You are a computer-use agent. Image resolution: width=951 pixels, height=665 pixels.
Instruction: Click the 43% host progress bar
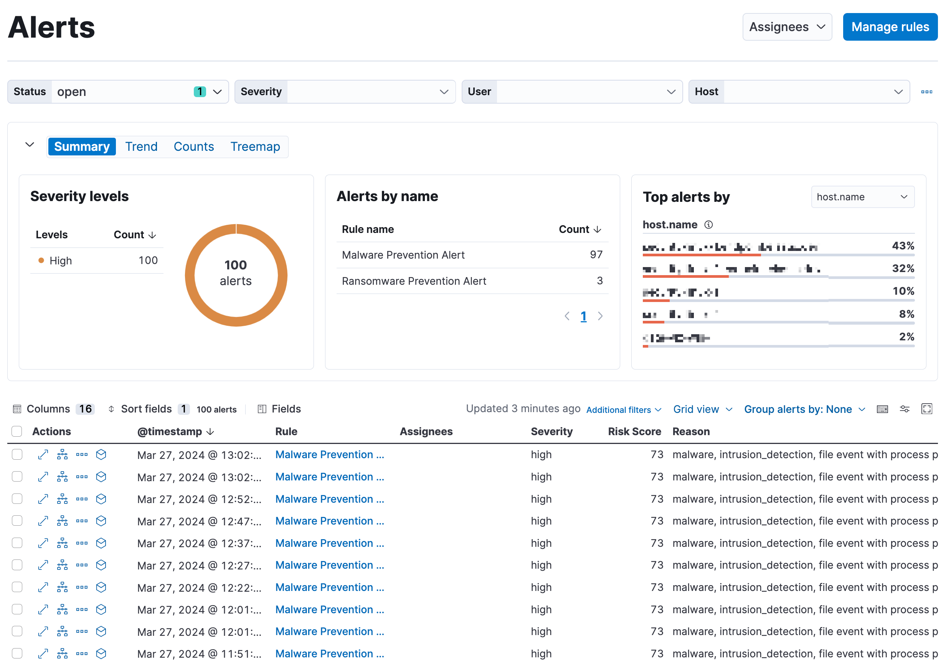click(x=779, y=255)
